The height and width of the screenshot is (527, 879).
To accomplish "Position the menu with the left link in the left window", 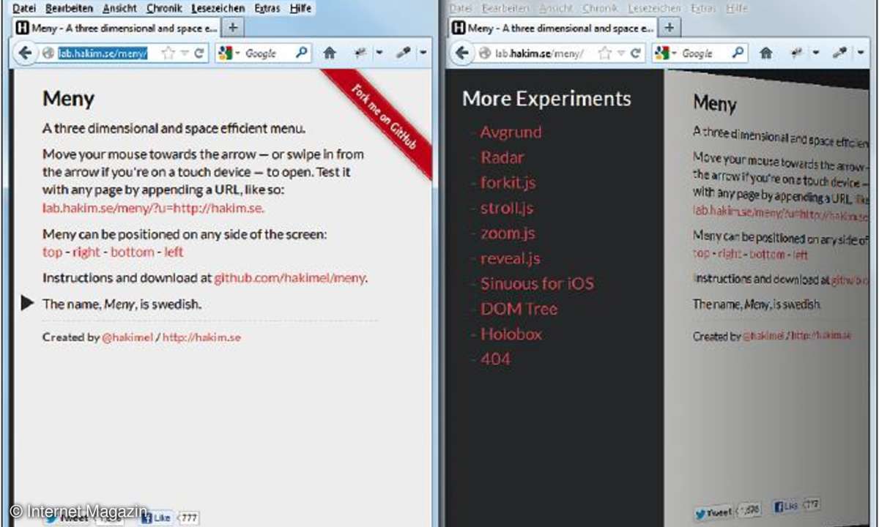I will click(x=174, y=252).
